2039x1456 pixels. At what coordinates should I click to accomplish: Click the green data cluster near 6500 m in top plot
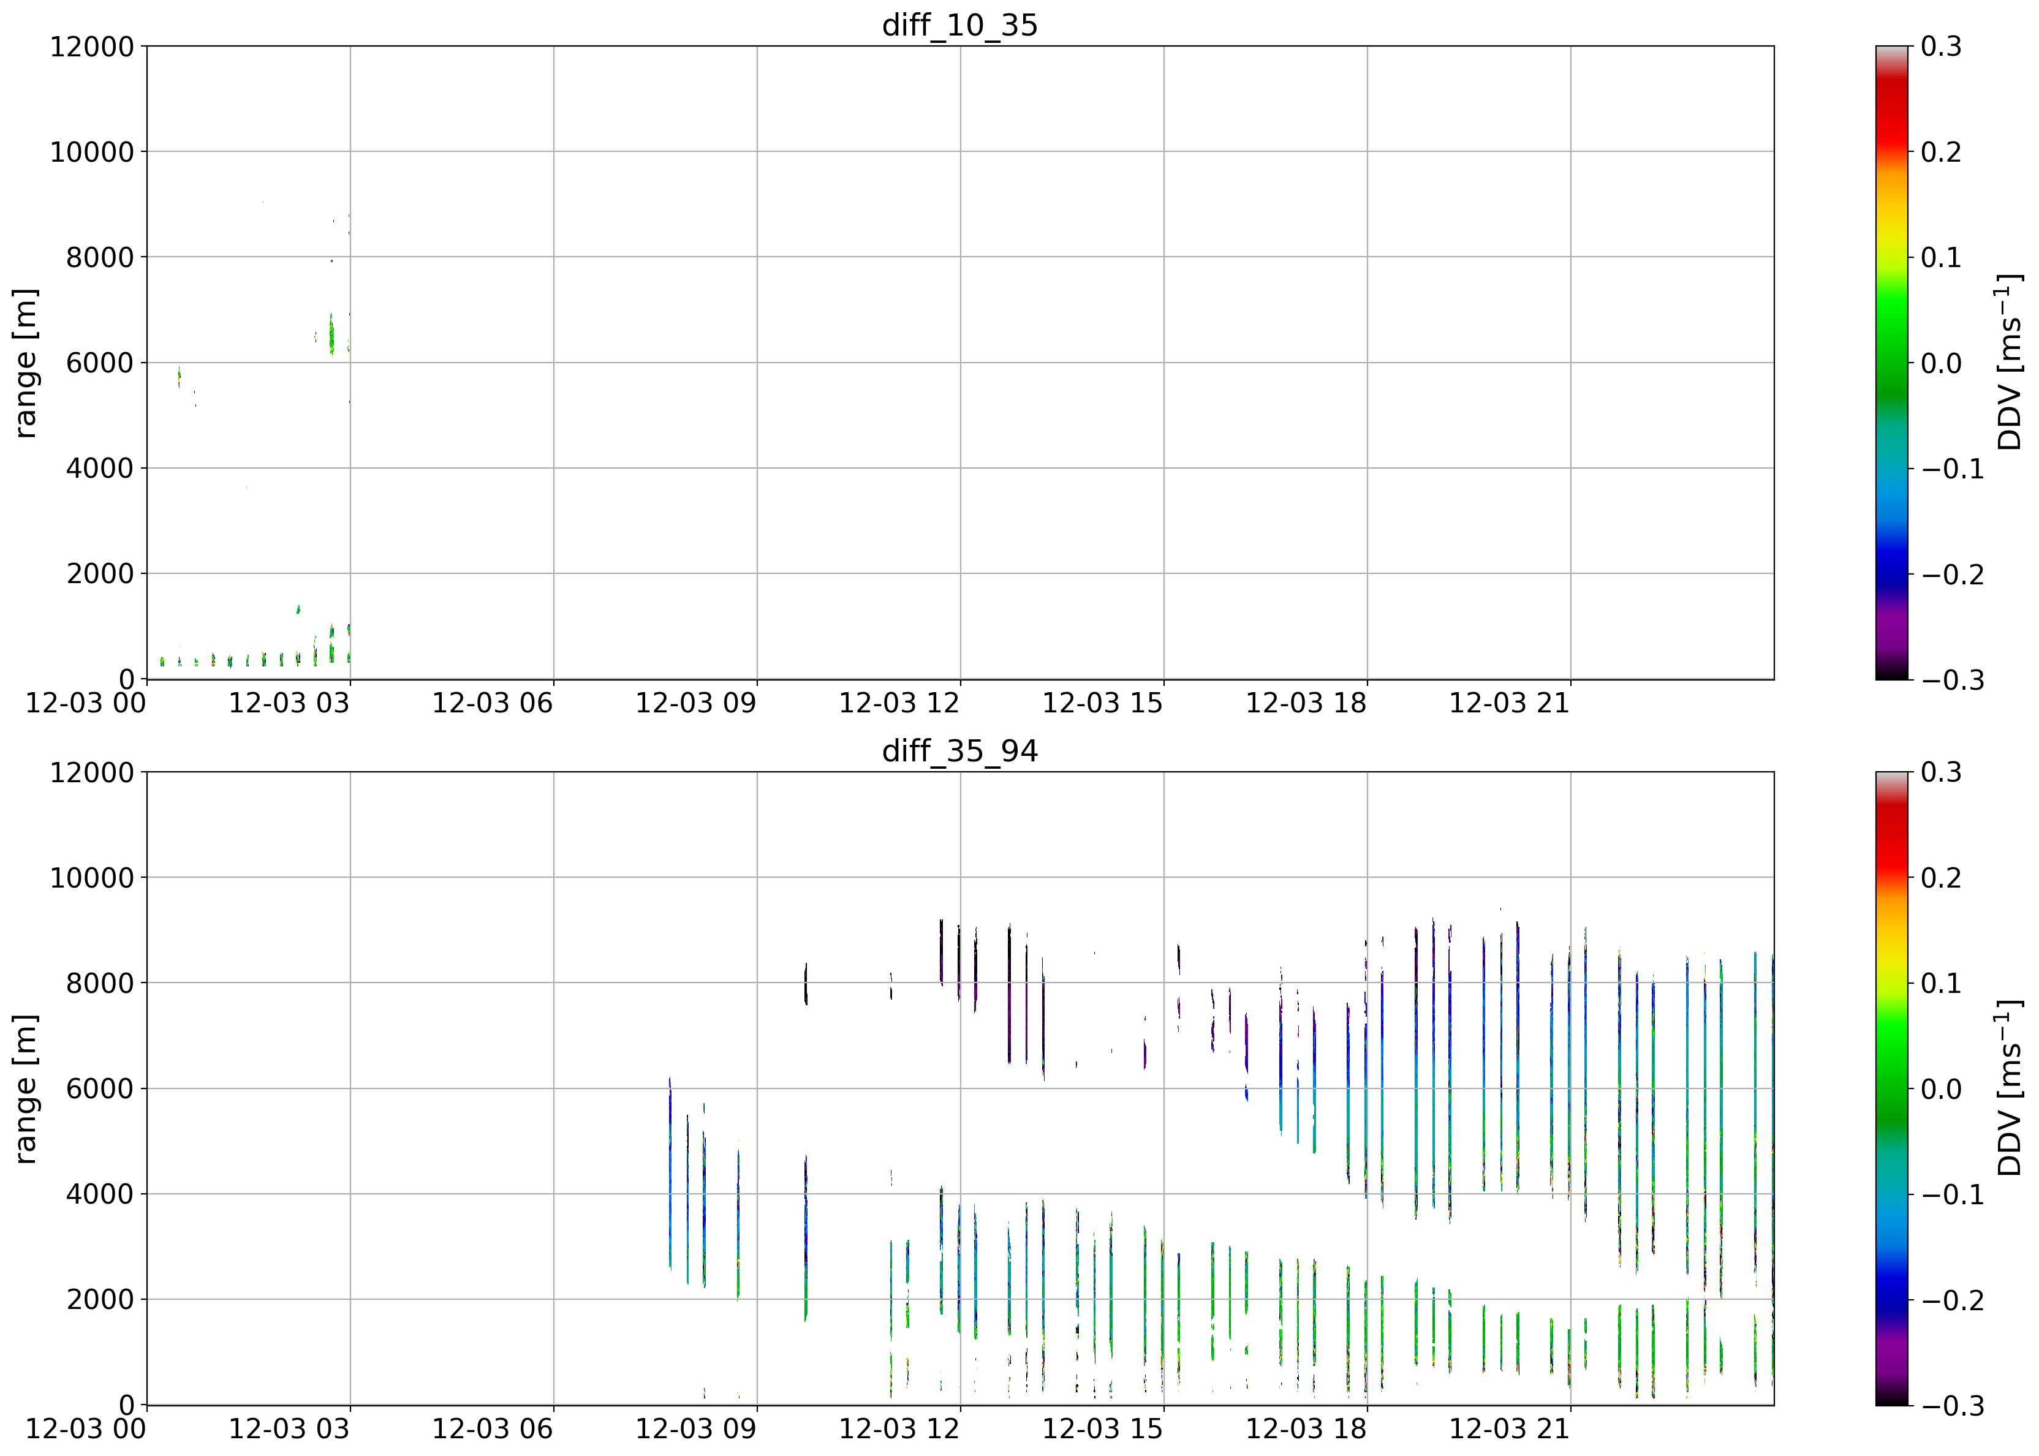click(x=331, y=335)
